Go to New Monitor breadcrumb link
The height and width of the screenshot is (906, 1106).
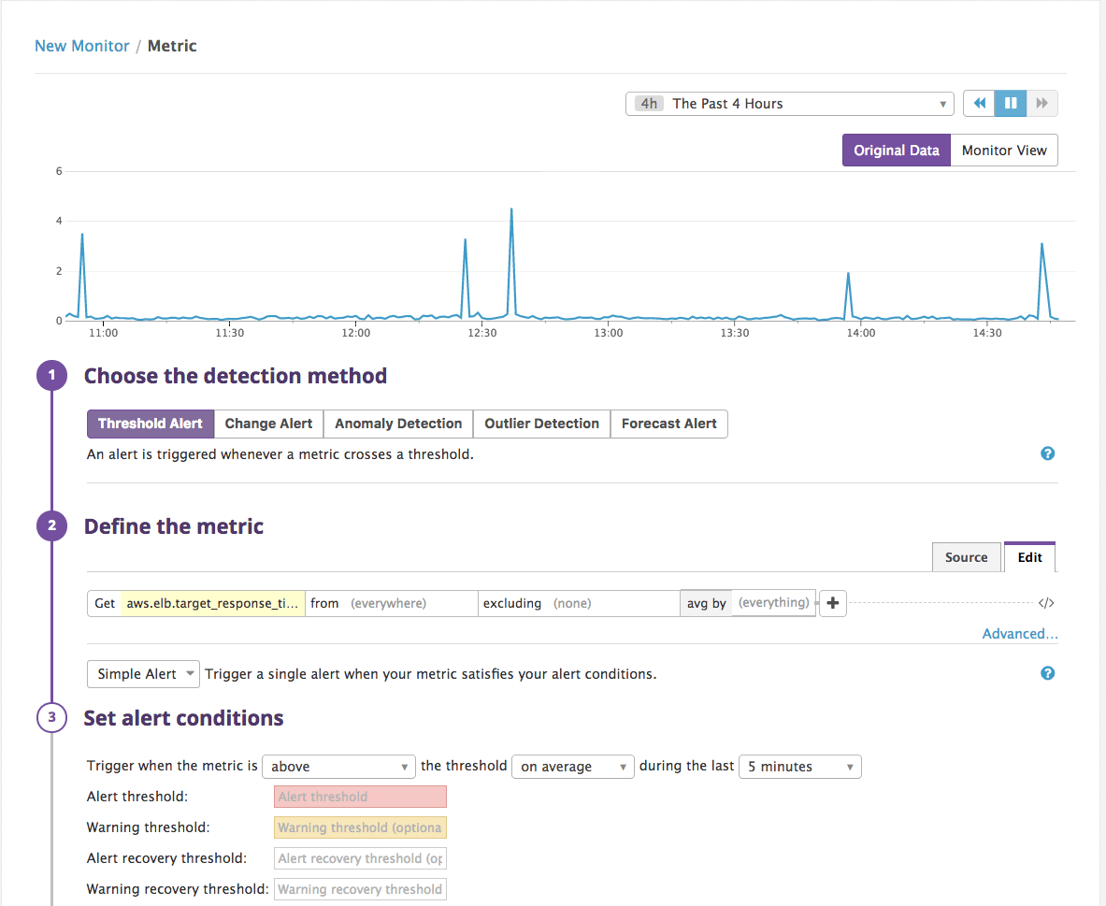[82, 46]
